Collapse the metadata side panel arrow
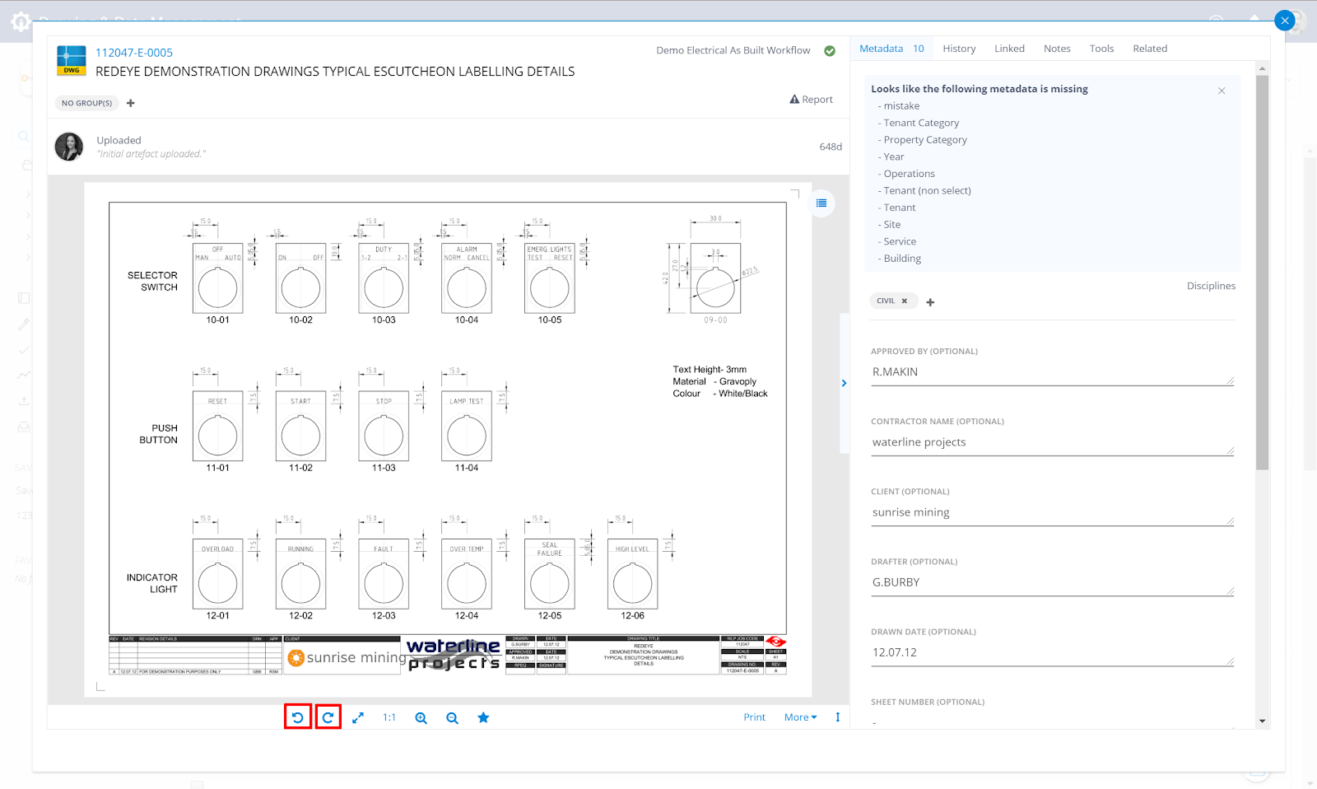 [x=844, y=383]
